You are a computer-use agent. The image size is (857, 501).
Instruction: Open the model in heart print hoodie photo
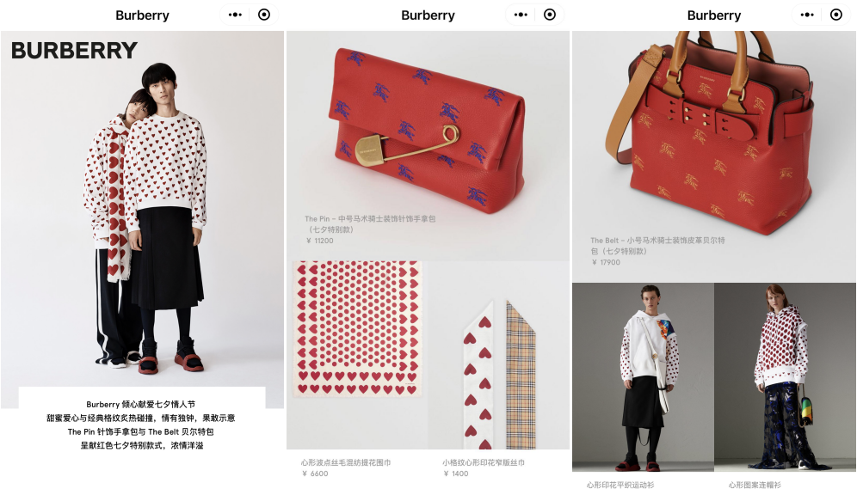tap(785, 377)
